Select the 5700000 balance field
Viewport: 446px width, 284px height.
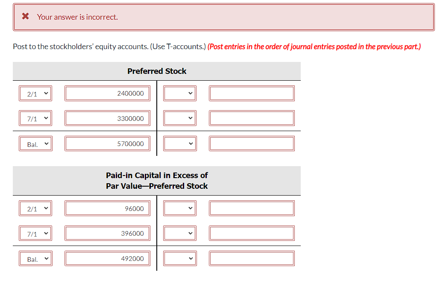[107, 143]
